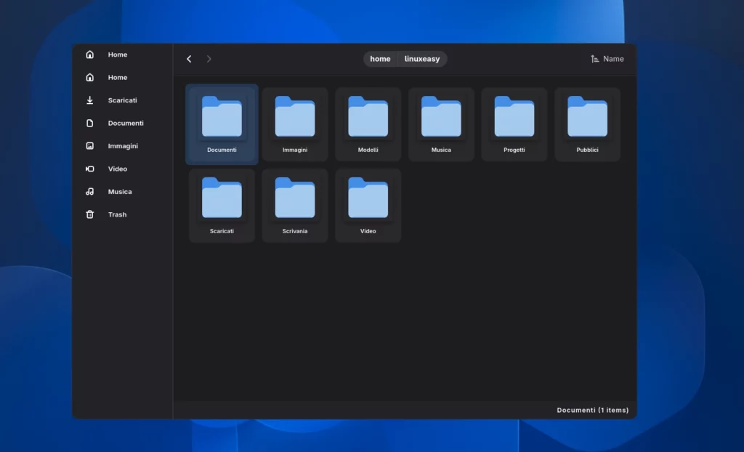
Task: Go to Immagini in the sidebar
Action: [x=122, y=146]
